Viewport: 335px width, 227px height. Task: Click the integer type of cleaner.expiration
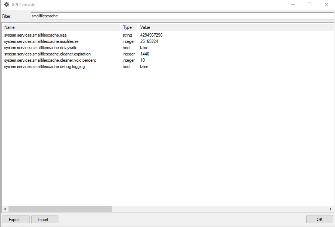point(129,54)
